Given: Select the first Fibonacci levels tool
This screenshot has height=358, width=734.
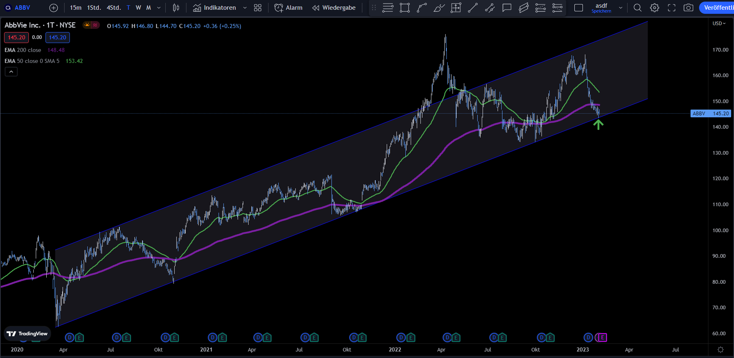Looking at the screenshot, I should [x=540, y=8].
